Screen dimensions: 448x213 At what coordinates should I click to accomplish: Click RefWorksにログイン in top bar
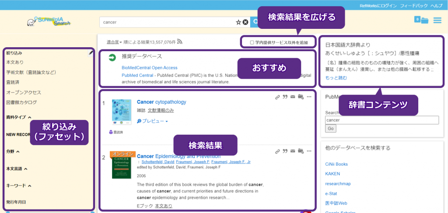click(x=378, y=5)
